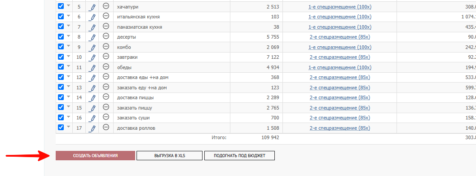Toggle checkbox of row 6 итальянская кухня

point(61,16)
